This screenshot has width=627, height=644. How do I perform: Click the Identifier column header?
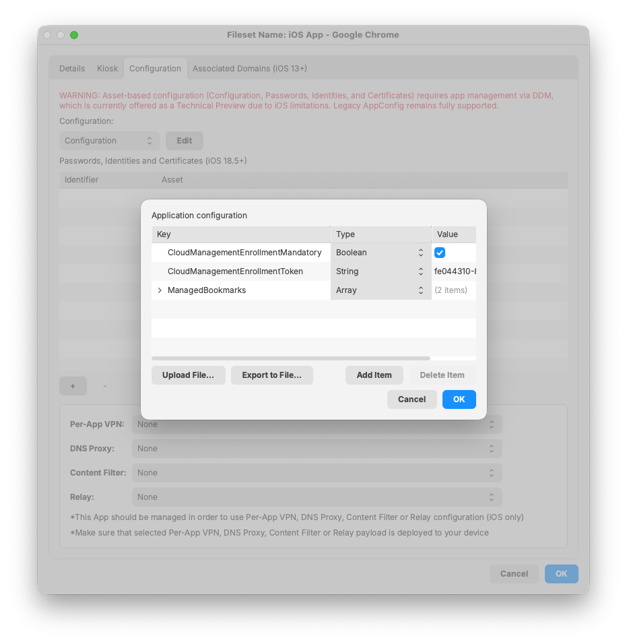click(x=108, y=180)
